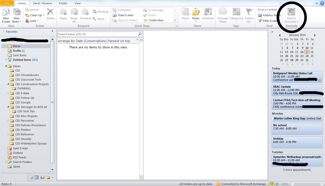Expand the Deleted Items folder
Viewport: 325px width, 186px height.
coord(6,60)
